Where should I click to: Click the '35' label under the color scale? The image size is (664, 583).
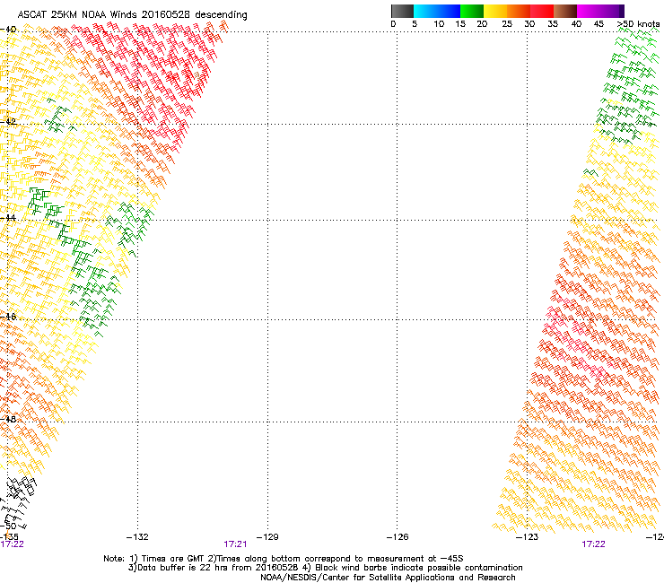pos(553,24)
